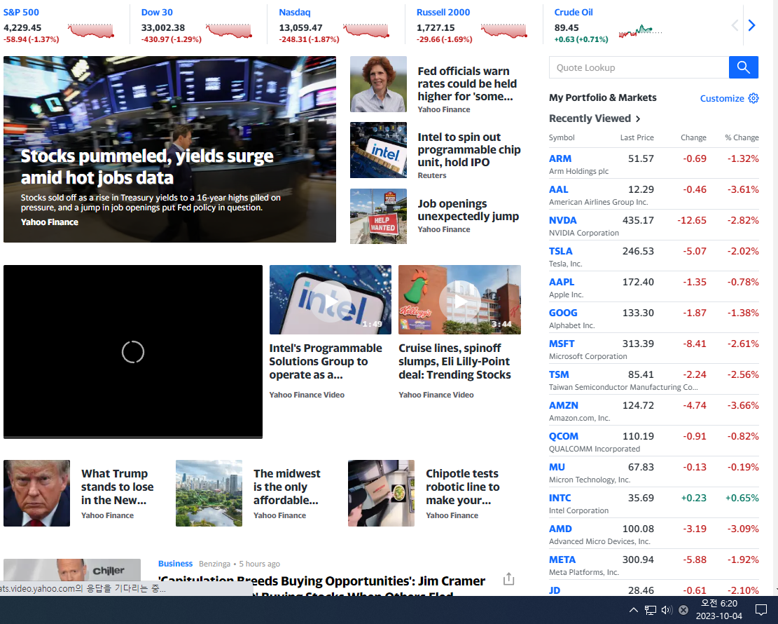
Task: Open the Windows notification center icon
Action: pyautogui.click(x=760, y=609)
